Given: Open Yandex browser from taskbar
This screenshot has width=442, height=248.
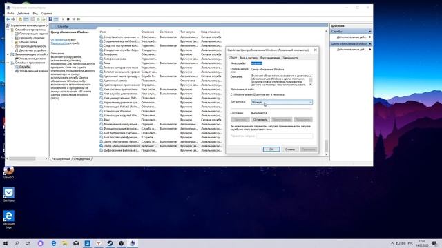Looking at the screenshot, I should pyautogui.click(x=99, y=243).
